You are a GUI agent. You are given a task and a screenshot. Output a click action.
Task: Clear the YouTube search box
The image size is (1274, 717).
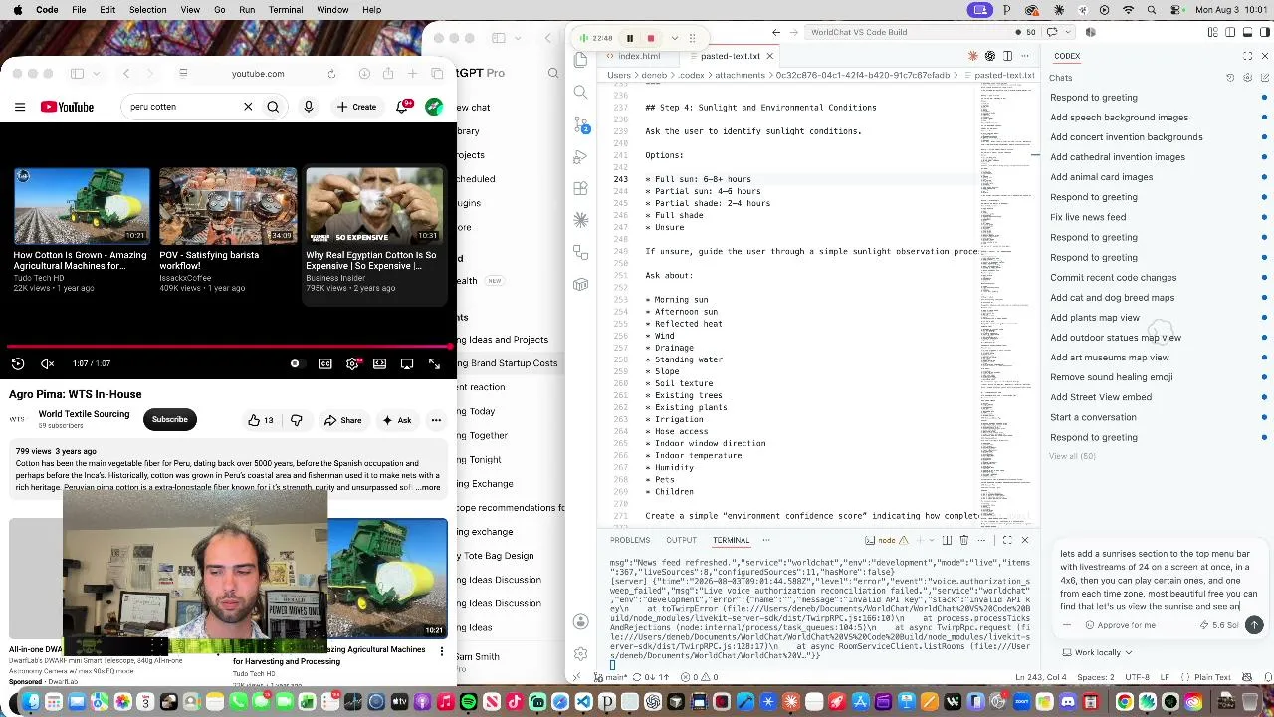pyautogui.click(x=248, y=107)
